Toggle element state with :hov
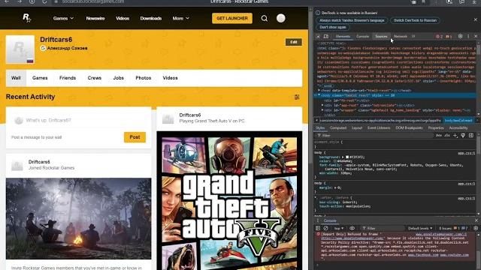 pyautogui.click(x=439, y=135)
